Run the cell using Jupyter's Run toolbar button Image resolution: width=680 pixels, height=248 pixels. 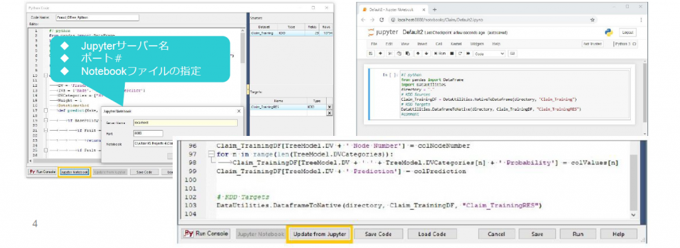[x=440, y=54]
